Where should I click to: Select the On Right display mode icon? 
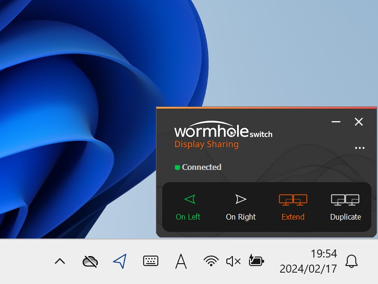tap(241, 199)
